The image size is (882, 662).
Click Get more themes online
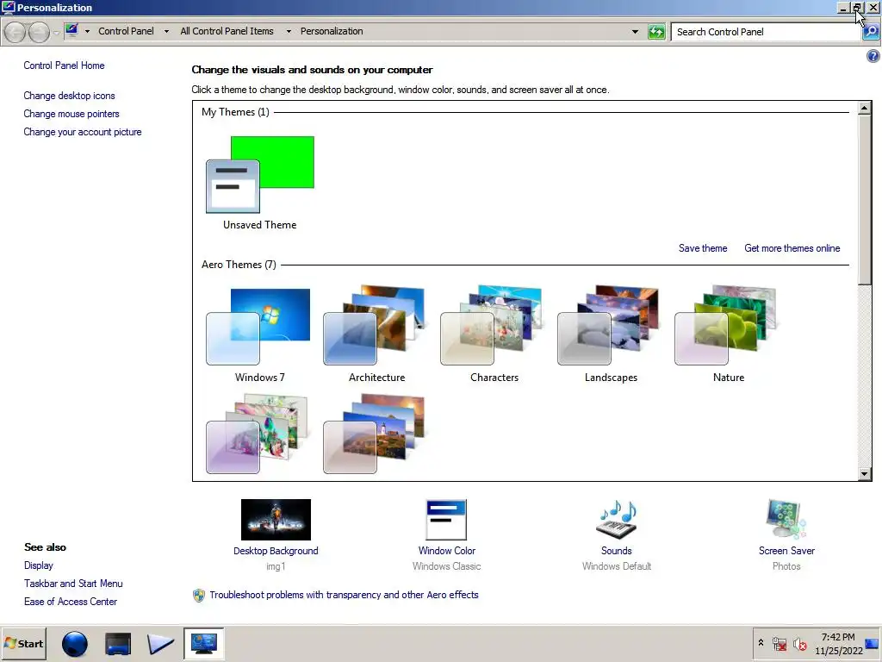(x=792, y=248)
